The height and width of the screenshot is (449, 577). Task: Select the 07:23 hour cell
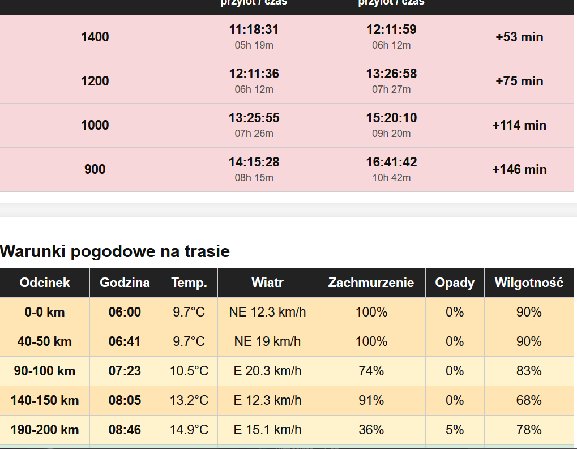125,371
